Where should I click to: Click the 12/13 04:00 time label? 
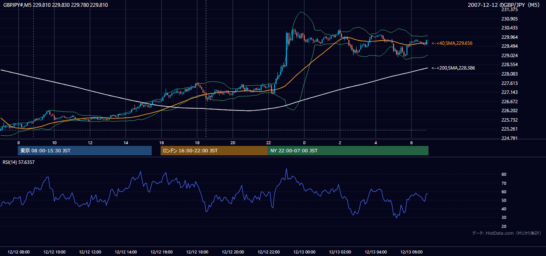376,252
